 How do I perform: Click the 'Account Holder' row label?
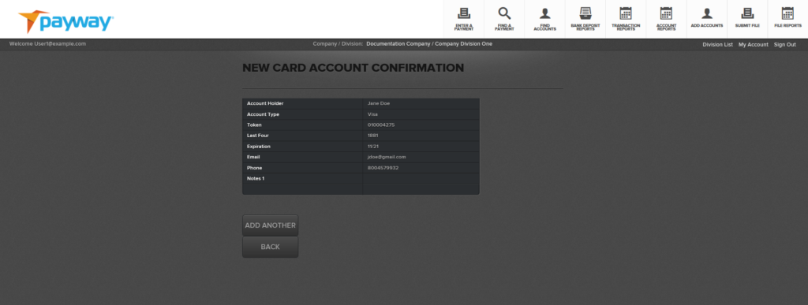click(x=265, y=103)
